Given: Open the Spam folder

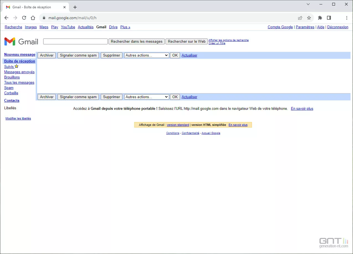Looking at the screenshot, I should point(9,88).
